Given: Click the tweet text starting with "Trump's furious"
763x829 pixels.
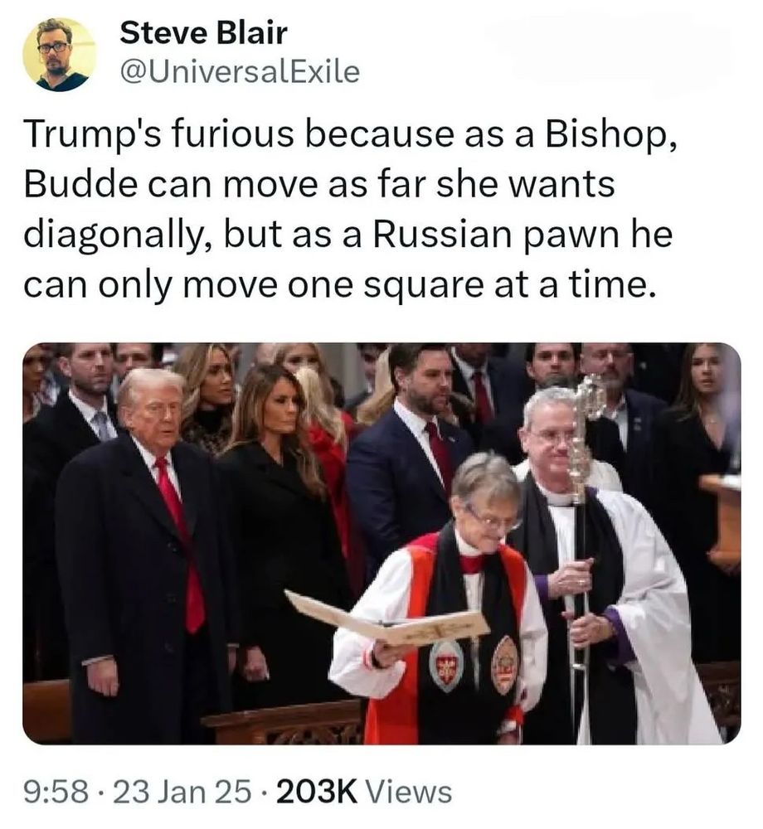Looking at the screenshot, I should 349,209.
